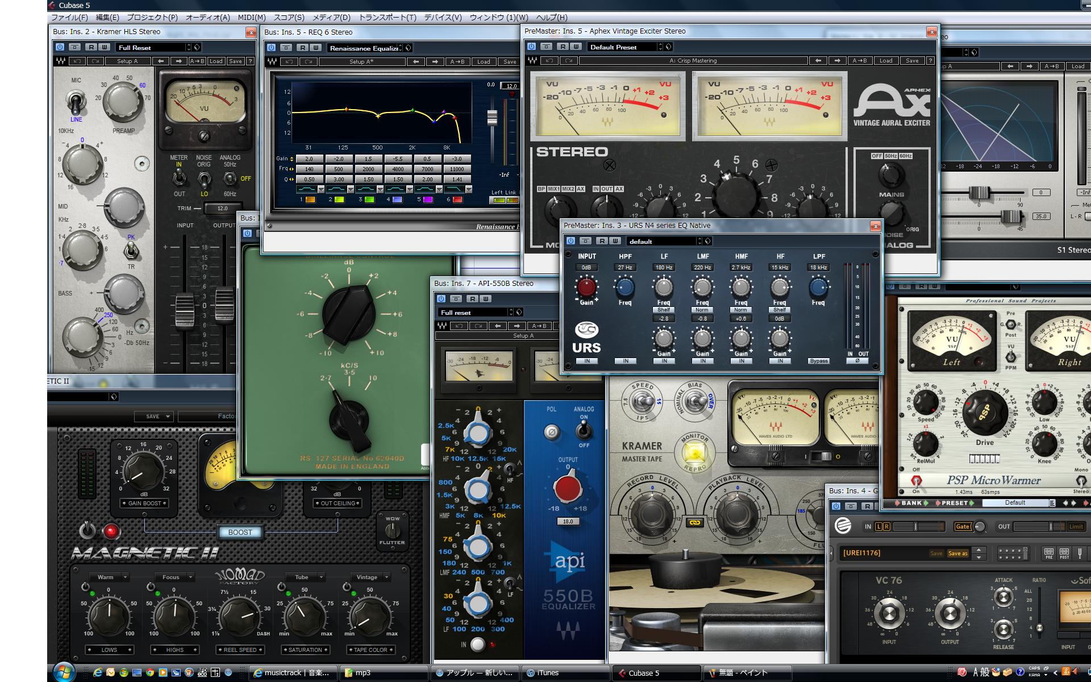Click band 6 red color button in REQ 6
The height and width of the screenshot is (682, 1091).
457,199
